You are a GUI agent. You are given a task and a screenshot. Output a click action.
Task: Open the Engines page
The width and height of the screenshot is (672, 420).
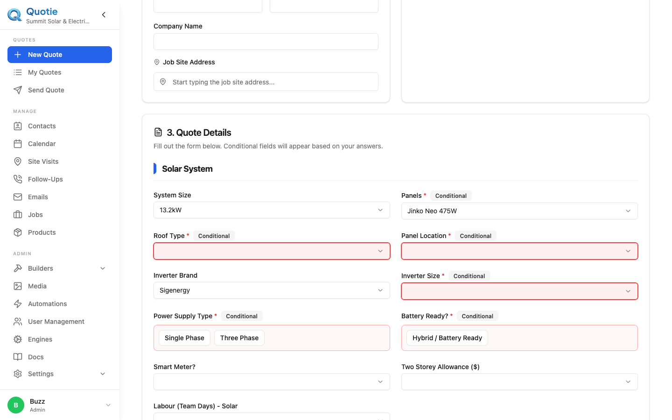60,339
